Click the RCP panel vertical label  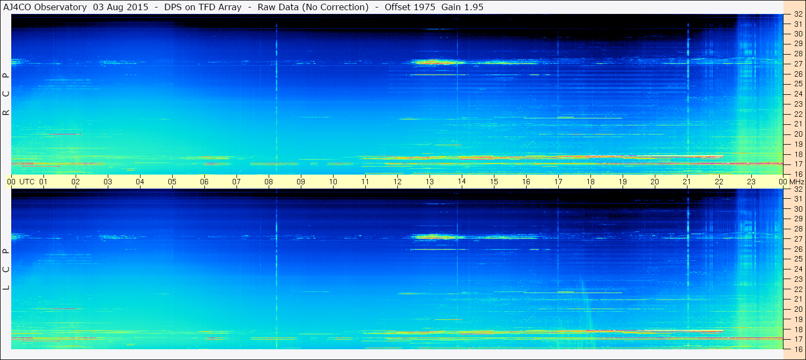[x=6, y=94]
